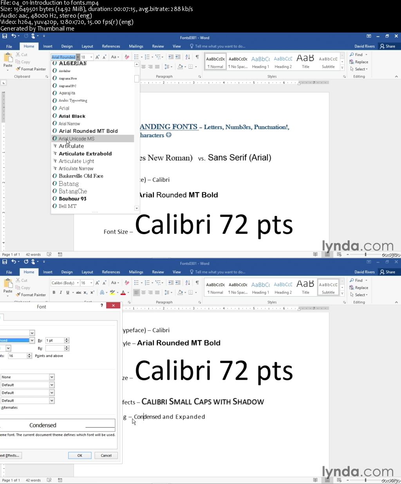Open the Paragraph dialog launcher in the bottom window
The width and height of the screenshot is (401, 484).
200,303
